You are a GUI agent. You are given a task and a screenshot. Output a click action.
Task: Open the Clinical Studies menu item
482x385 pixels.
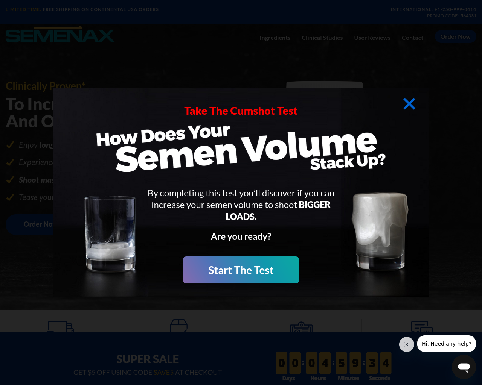click(x=322, y=38)
